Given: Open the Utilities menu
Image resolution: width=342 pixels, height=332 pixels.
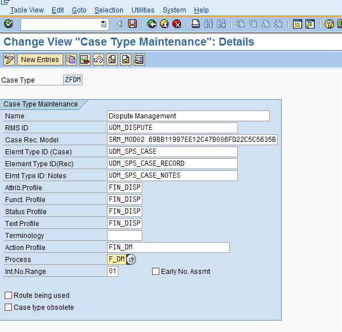Looking at the screenshot, I should pos(142,10).
